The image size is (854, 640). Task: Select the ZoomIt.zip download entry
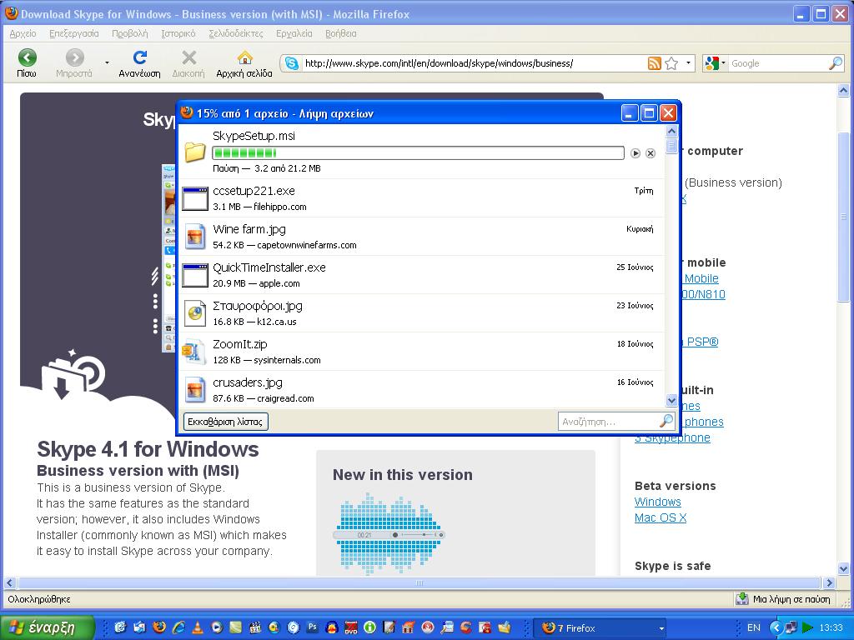pyautogui.click(x=421, y=352)
